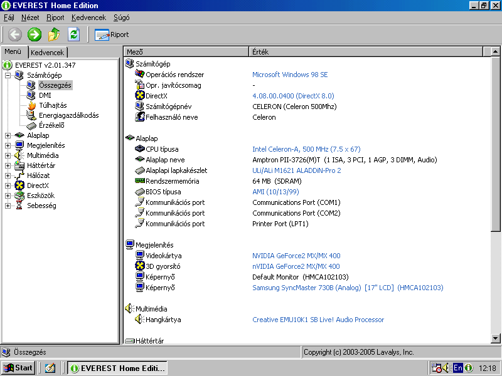Open the Nézet menu
Screen dimensions: 502x376
point(30,18)
